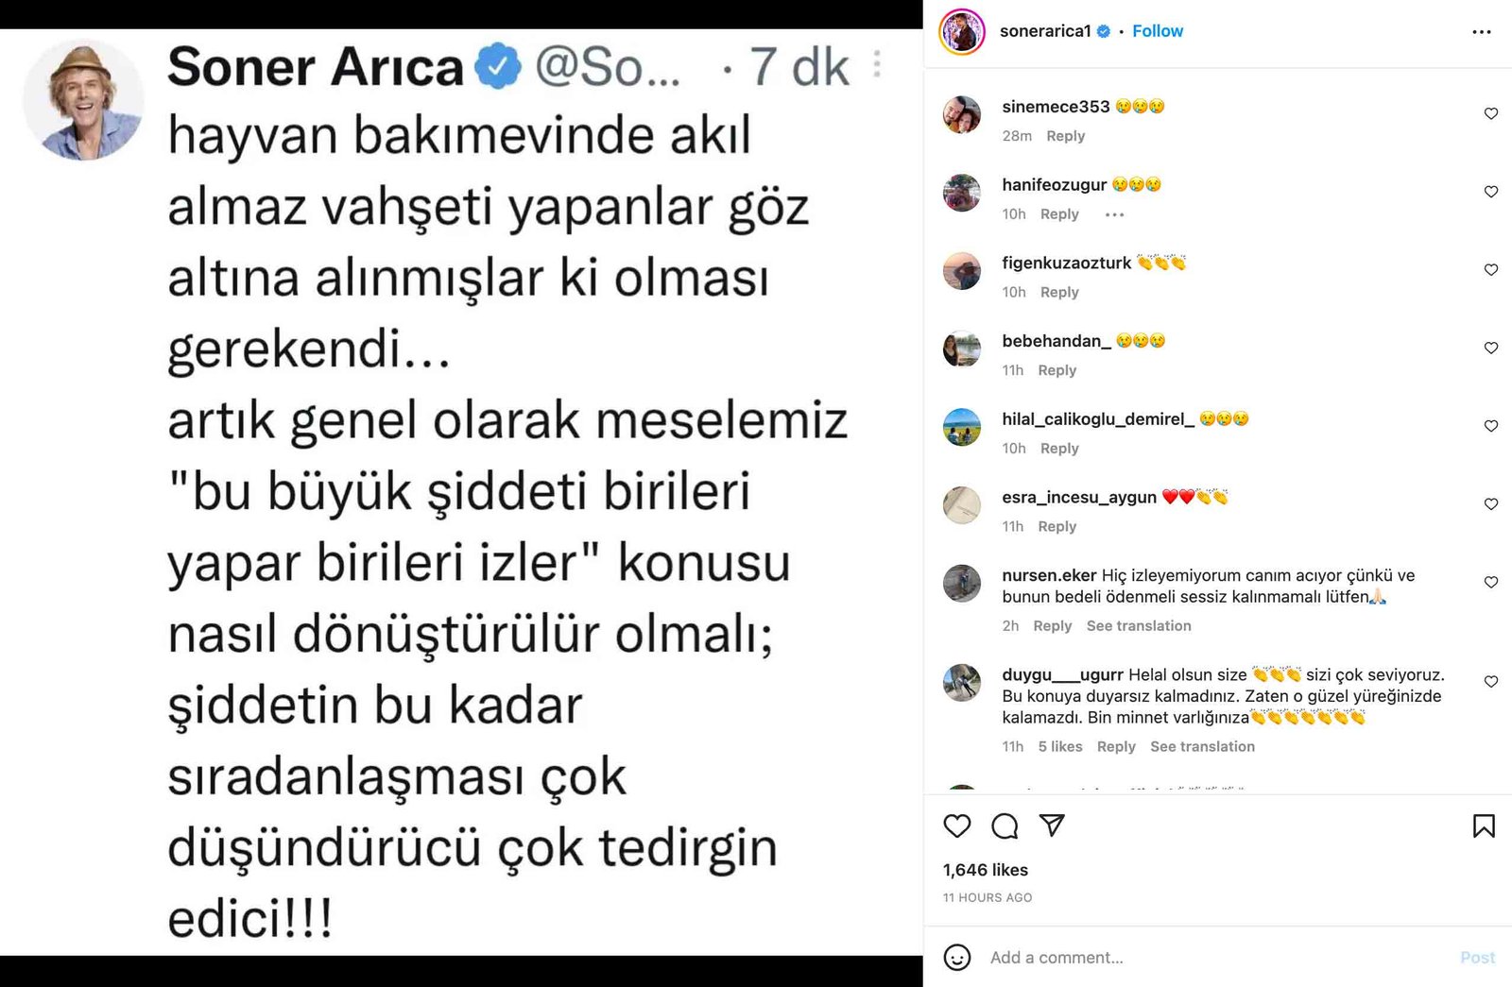
Task: Like sinemece353's comment
Action: pos(1491,113)
